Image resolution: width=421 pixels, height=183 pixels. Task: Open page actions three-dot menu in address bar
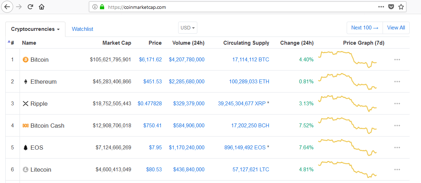coord(381,7)
